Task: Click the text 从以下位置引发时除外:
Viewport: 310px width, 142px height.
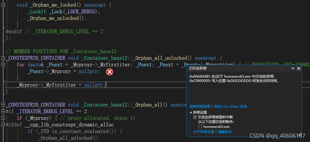Action: (x=216, y=122)
